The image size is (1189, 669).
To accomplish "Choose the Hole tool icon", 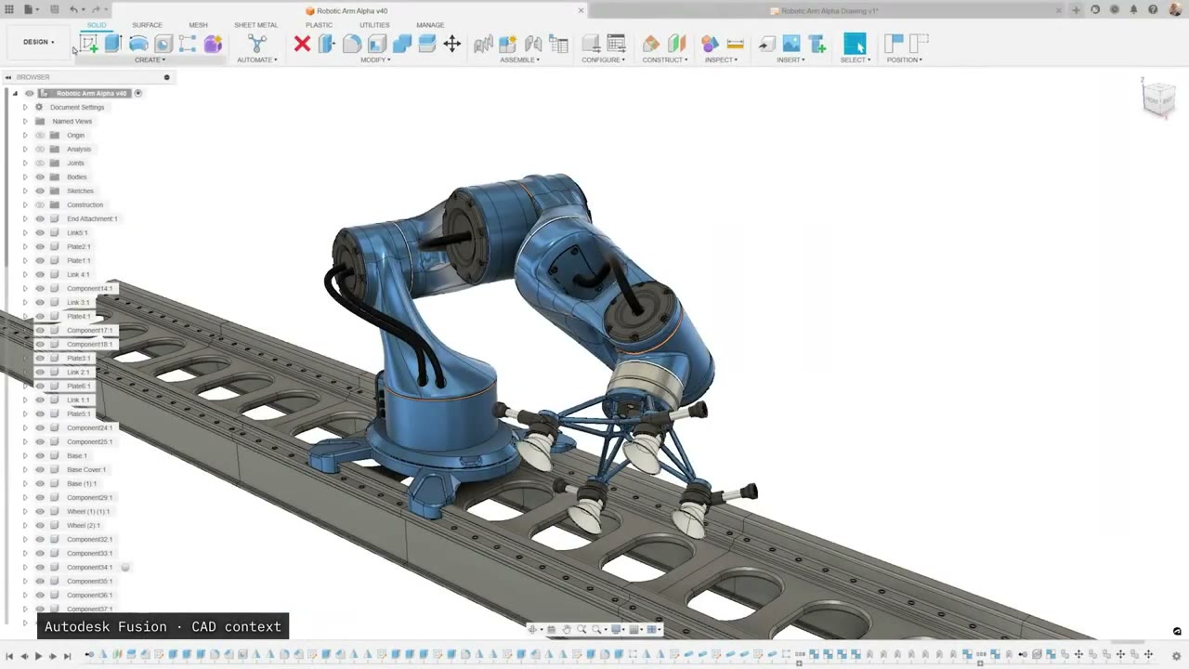I will pos(163,43).
